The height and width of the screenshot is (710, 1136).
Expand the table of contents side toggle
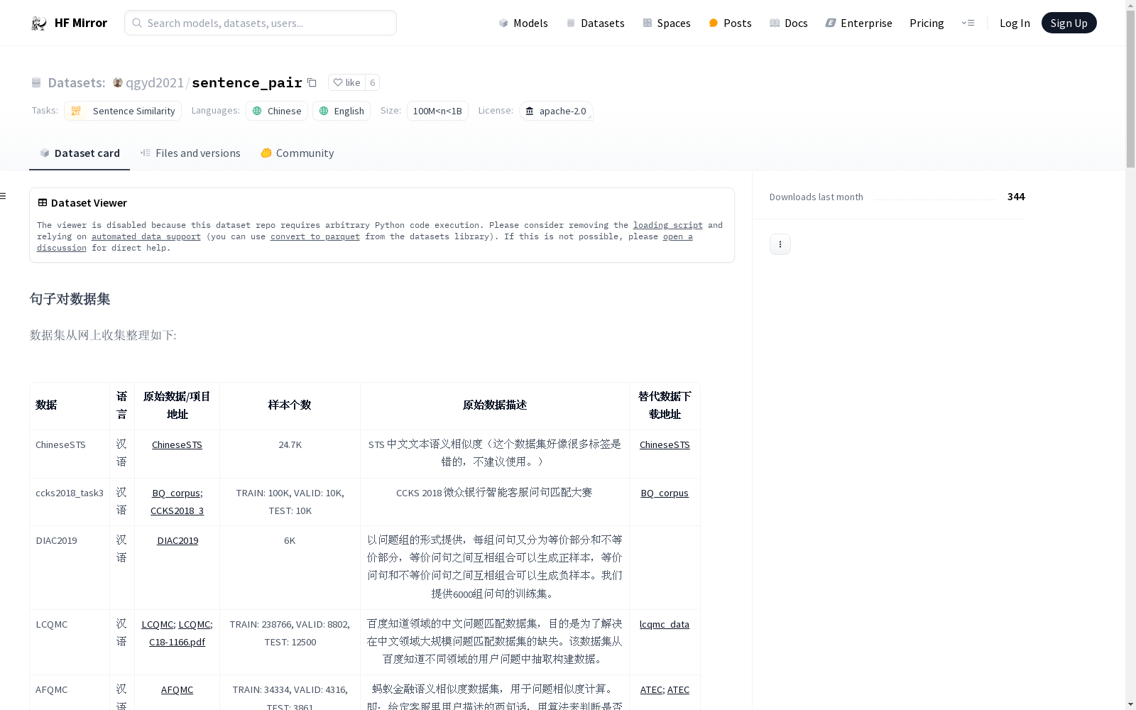coord(3,196)
